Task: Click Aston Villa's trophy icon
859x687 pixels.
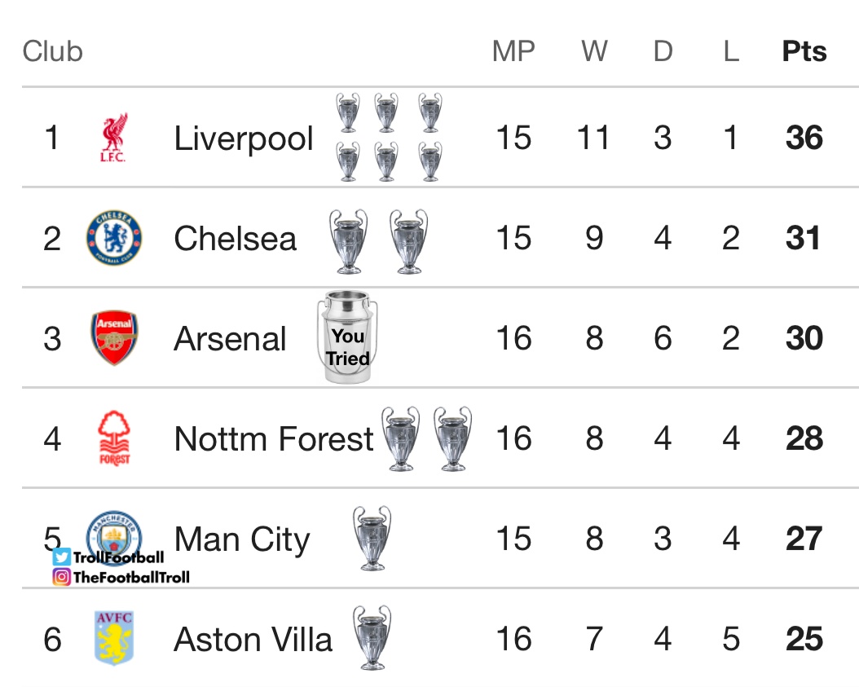Action: pyautogui.click(x=372, y=638)
